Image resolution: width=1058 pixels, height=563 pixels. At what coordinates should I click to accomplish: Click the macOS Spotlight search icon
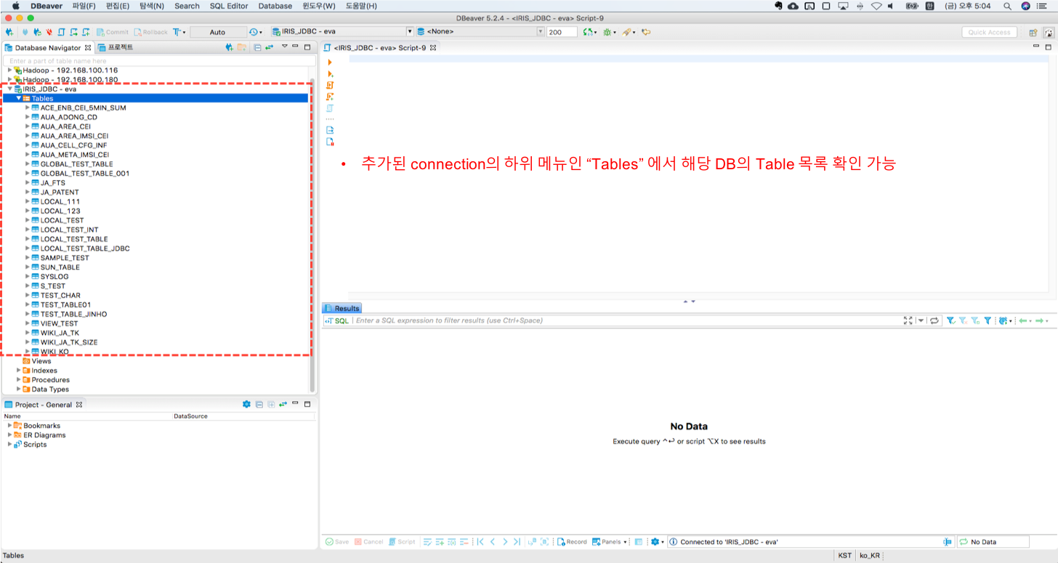coord(1006,6)
